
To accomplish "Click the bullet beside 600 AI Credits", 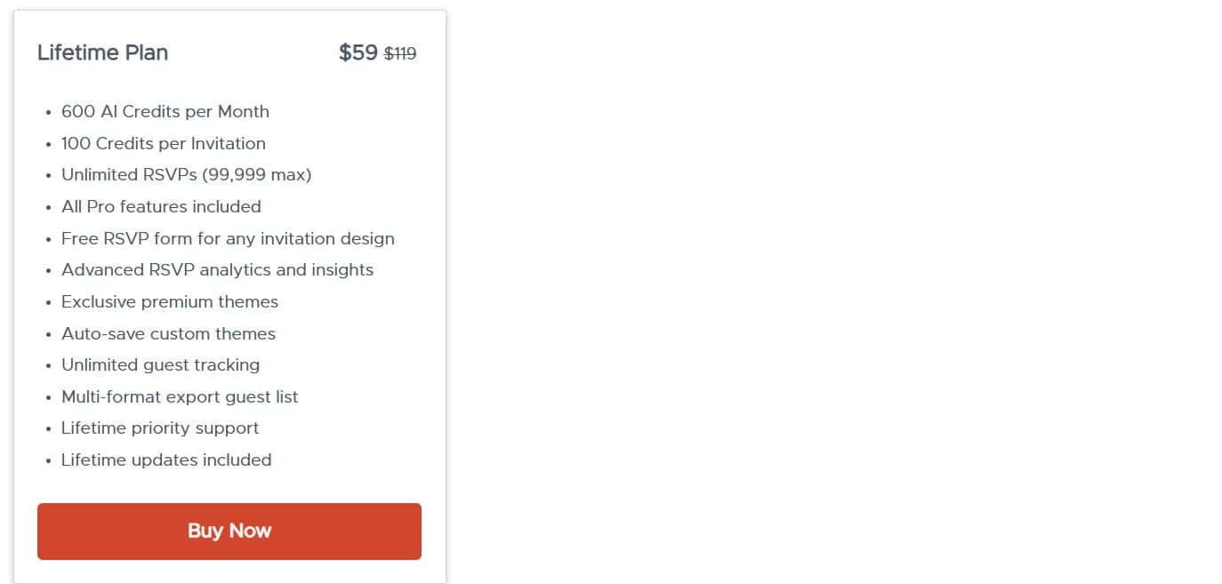I will [x=48, y=112].
